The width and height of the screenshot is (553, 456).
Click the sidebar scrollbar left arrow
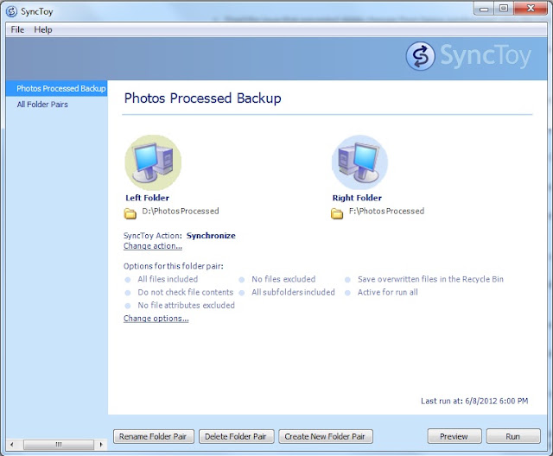(x=11, y=445)
